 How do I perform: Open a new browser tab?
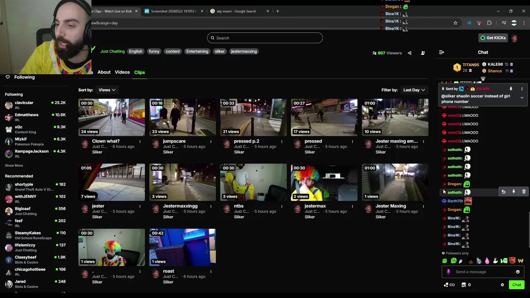pyautogui.click(x=277, y=11)
